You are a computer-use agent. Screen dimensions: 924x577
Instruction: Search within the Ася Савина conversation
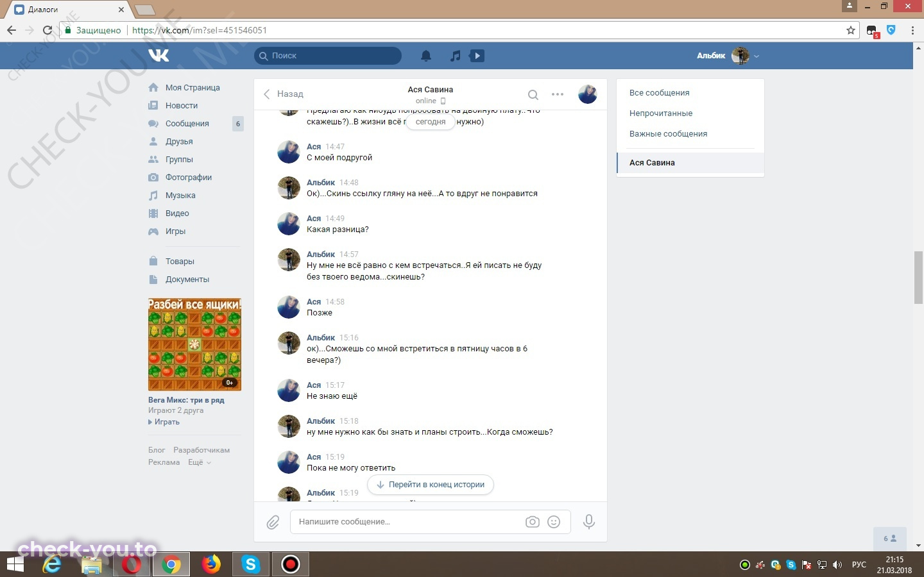pos(533,95)
